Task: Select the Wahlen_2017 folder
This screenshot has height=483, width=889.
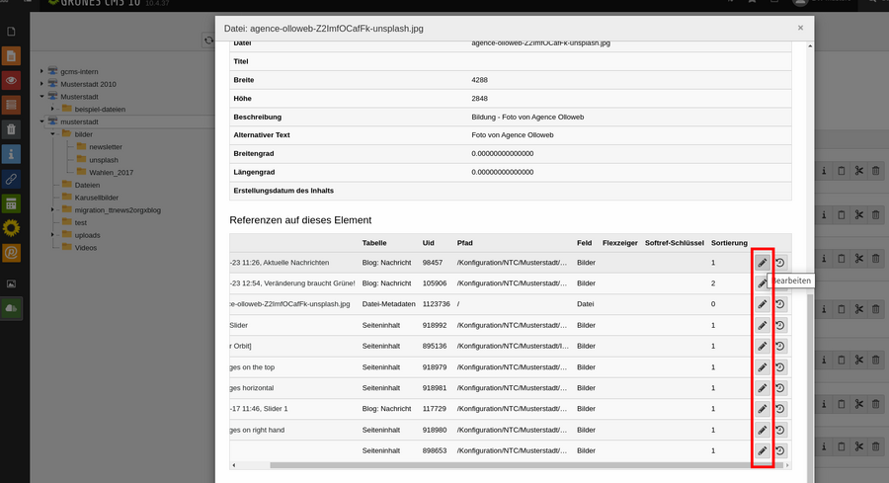Action: pos(111,172)
